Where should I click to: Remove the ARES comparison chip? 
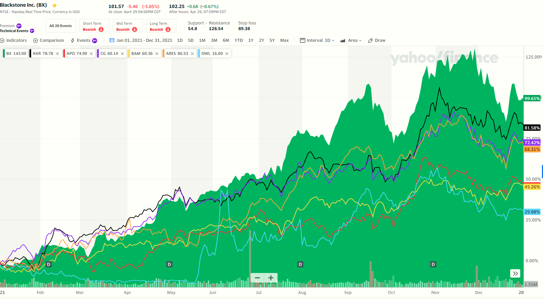pos(192,54)
